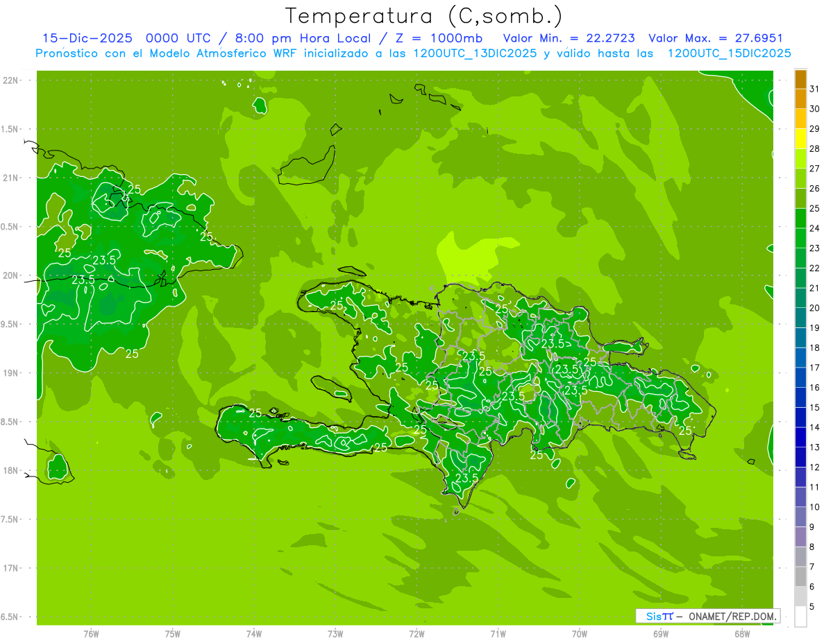Click the "72W" longitude axis label
This screenshot has width=833, height=643.
tap(416, 634)
